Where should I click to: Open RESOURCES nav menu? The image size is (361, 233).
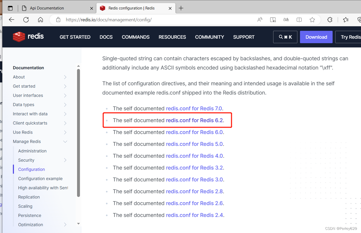[172, 37]
